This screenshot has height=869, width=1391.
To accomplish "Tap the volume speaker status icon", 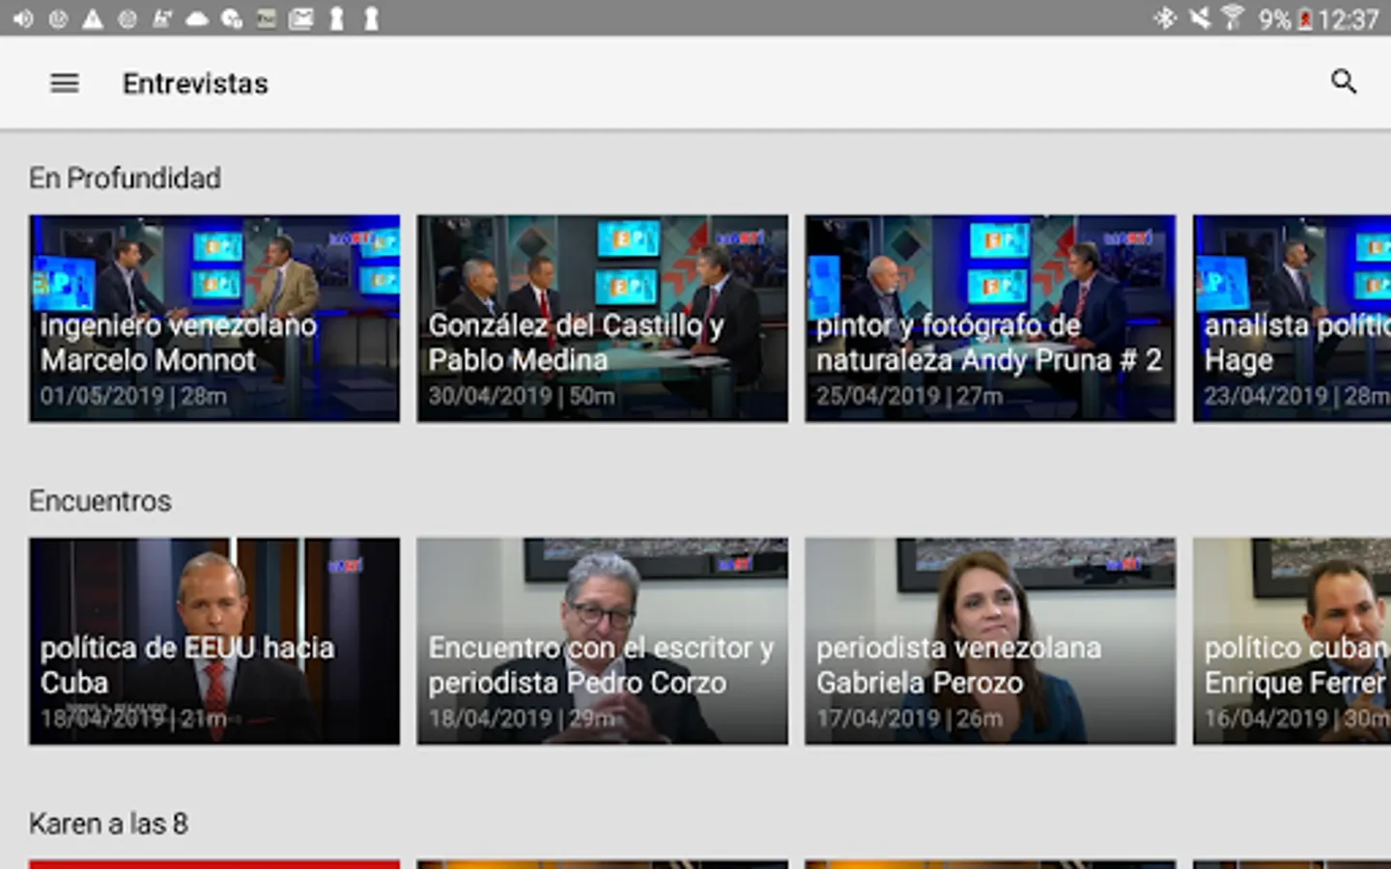I will coord(22,18).
